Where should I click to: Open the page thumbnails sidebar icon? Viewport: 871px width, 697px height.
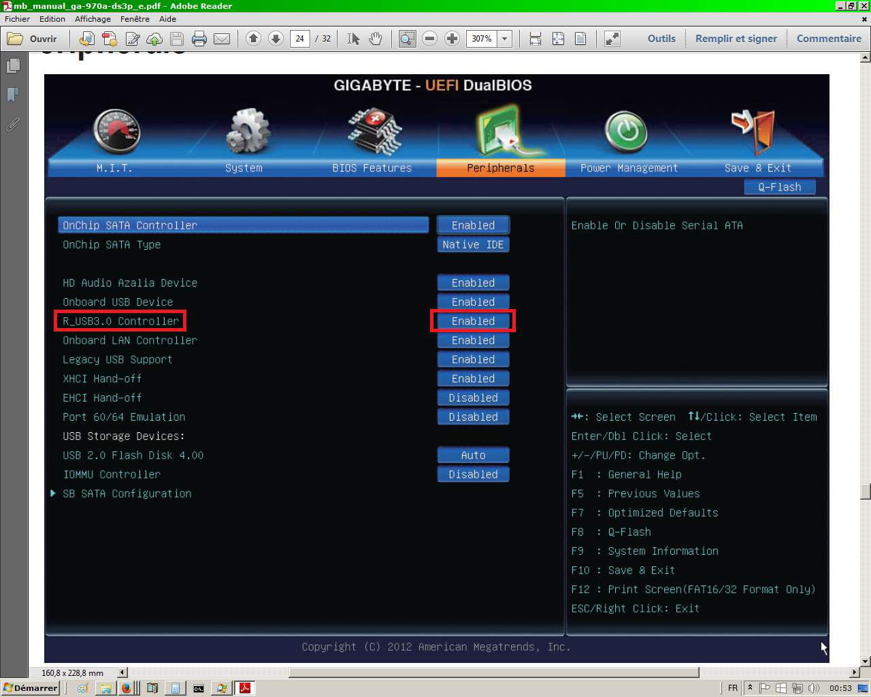13,66
